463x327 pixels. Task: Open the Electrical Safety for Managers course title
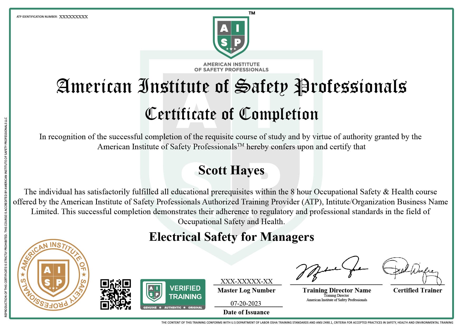(231, 237)
